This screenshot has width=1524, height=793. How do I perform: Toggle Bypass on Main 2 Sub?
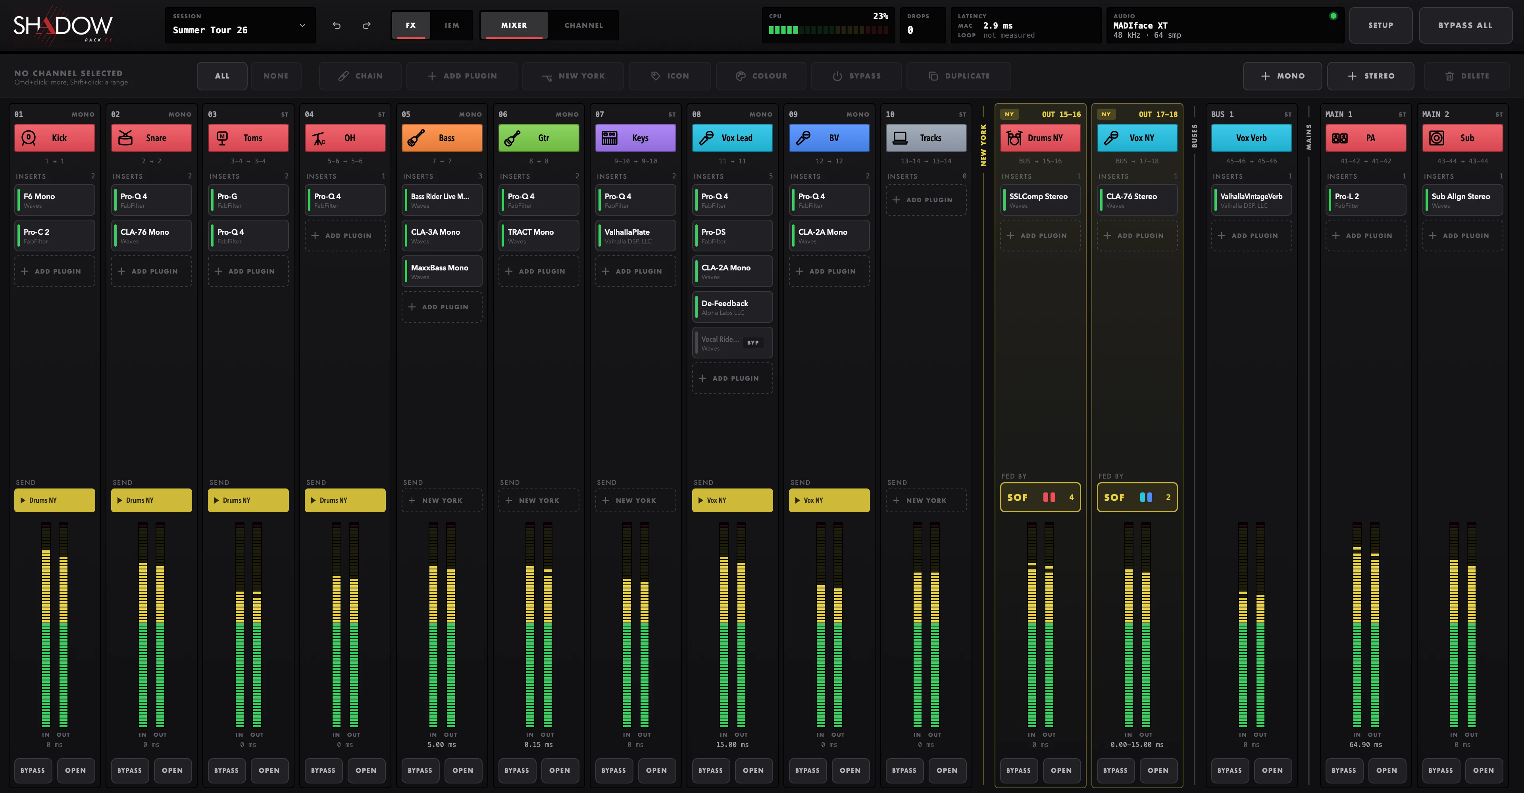1441,770
